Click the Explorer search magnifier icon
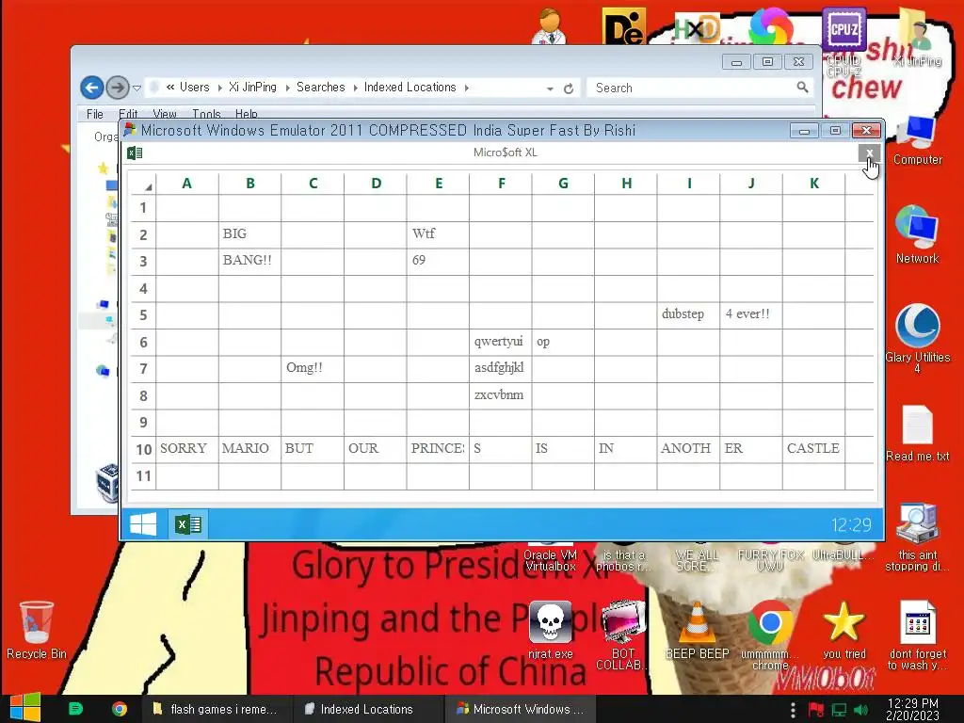The height and width of the screenshot is (723, 964). click(802, 88)
